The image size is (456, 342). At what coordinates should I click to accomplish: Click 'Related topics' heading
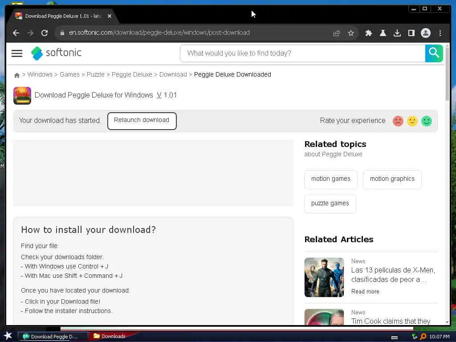pyautogui.click(x=335, y=144)
